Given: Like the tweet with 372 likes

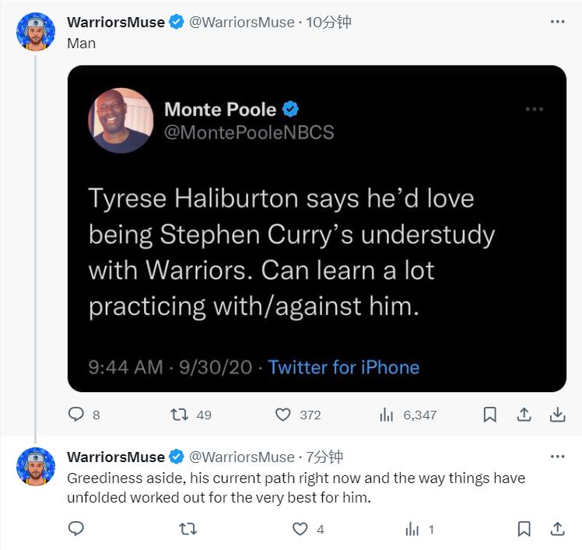Looking at the screenshot, I should pyautogui.click(x=284, y=415).
